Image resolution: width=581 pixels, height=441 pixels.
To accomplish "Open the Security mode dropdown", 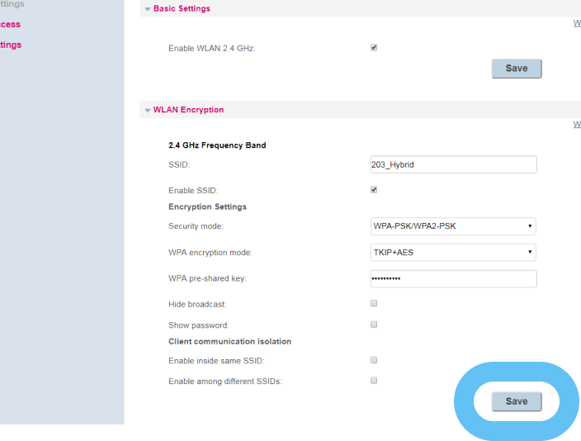I will point(454,226).
